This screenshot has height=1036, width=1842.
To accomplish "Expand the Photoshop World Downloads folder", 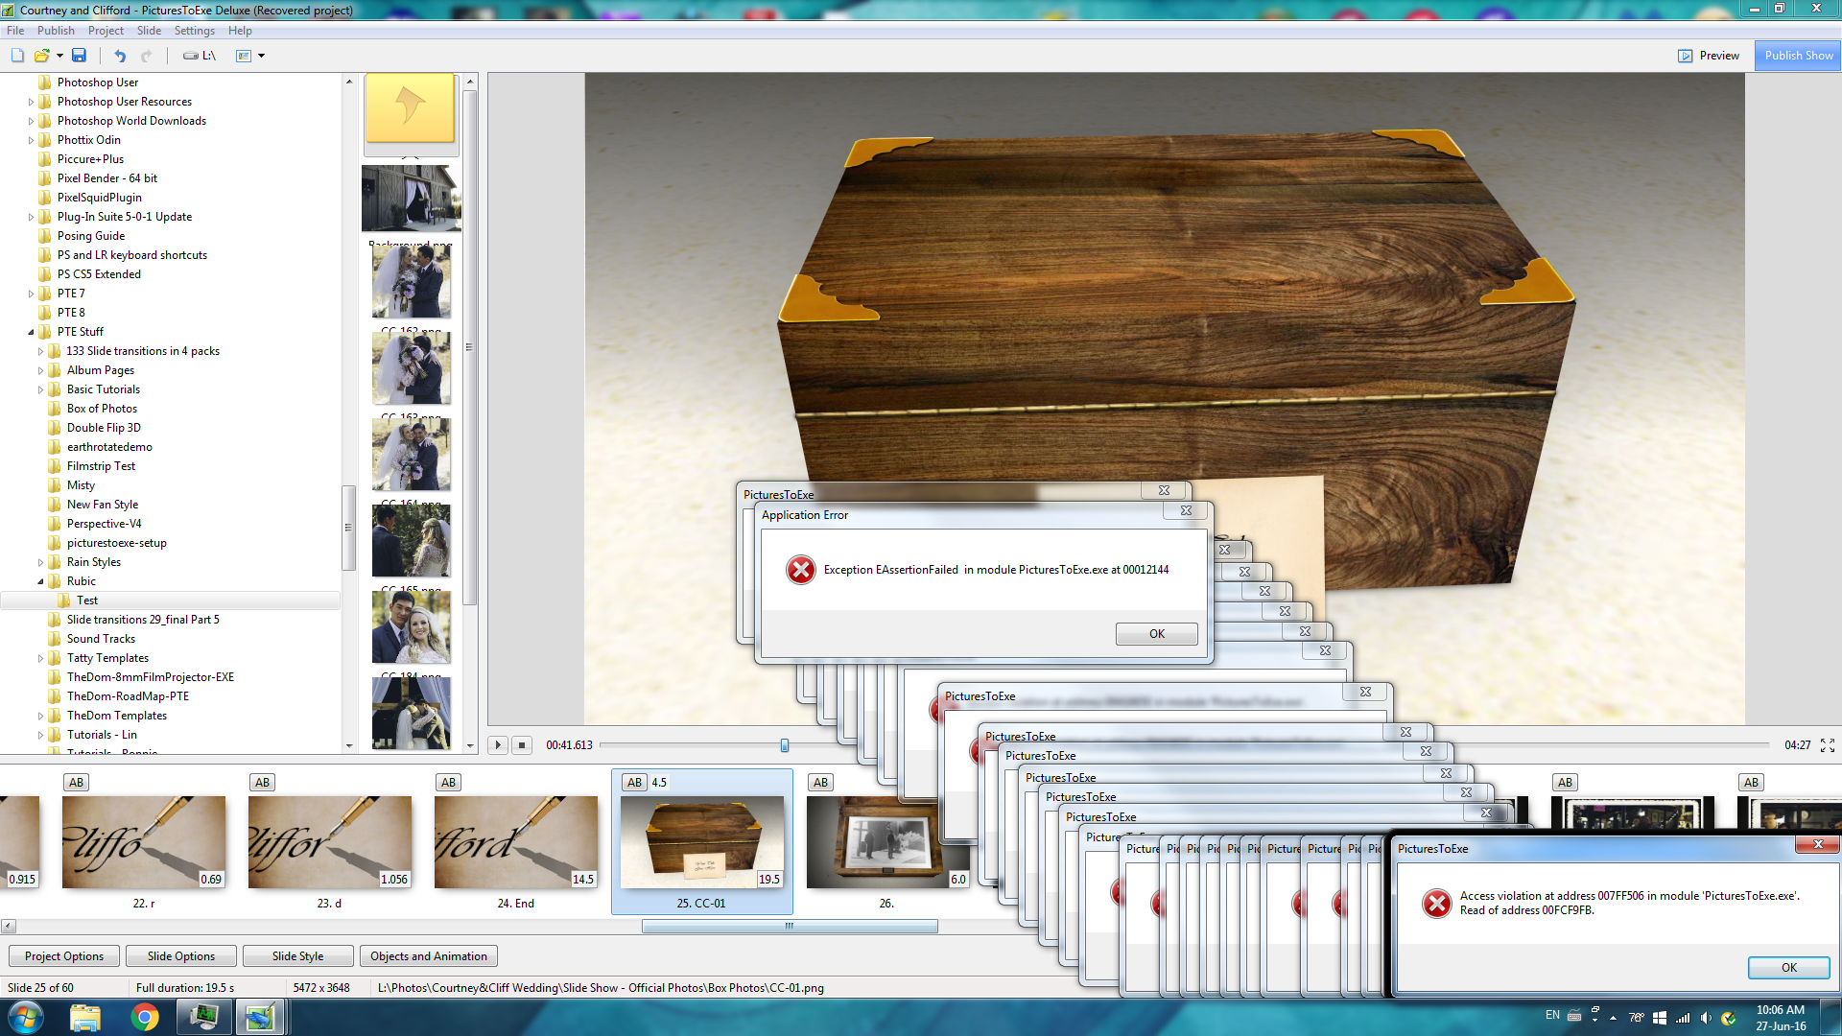I will click(31, 121).
